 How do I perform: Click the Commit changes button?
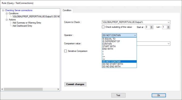75,84
